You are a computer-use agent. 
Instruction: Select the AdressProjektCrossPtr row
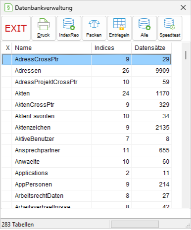click(x=87, y=82)
